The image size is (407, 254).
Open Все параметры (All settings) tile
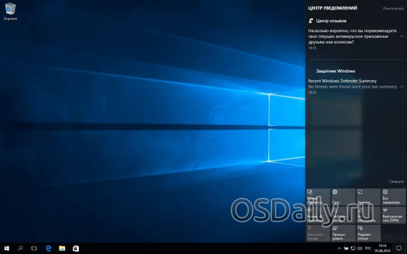[x=393, y=196]
